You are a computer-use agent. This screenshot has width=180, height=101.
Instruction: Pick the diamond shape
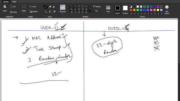coord(86,9)
